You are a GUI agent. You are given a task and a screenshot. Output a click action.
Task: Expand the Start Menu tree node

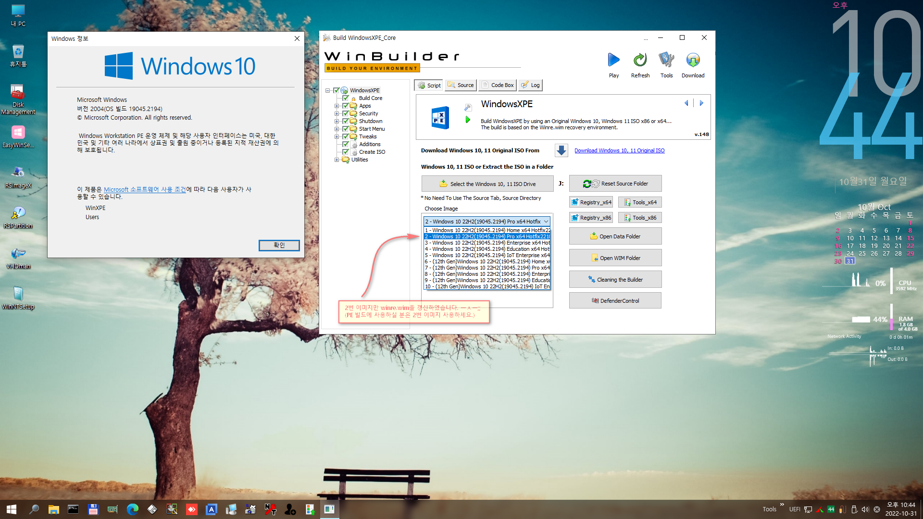337,129
